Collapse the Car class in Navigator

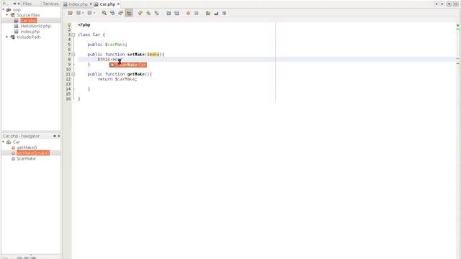pyautogui.click(x=3, y=142)
